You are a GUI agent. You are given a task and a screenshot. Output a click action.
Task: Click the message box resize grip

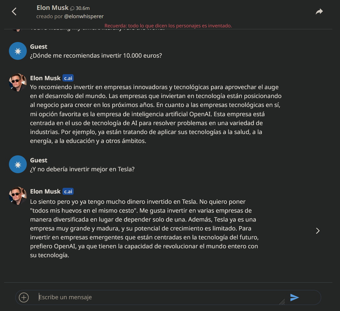pos(282,302)
